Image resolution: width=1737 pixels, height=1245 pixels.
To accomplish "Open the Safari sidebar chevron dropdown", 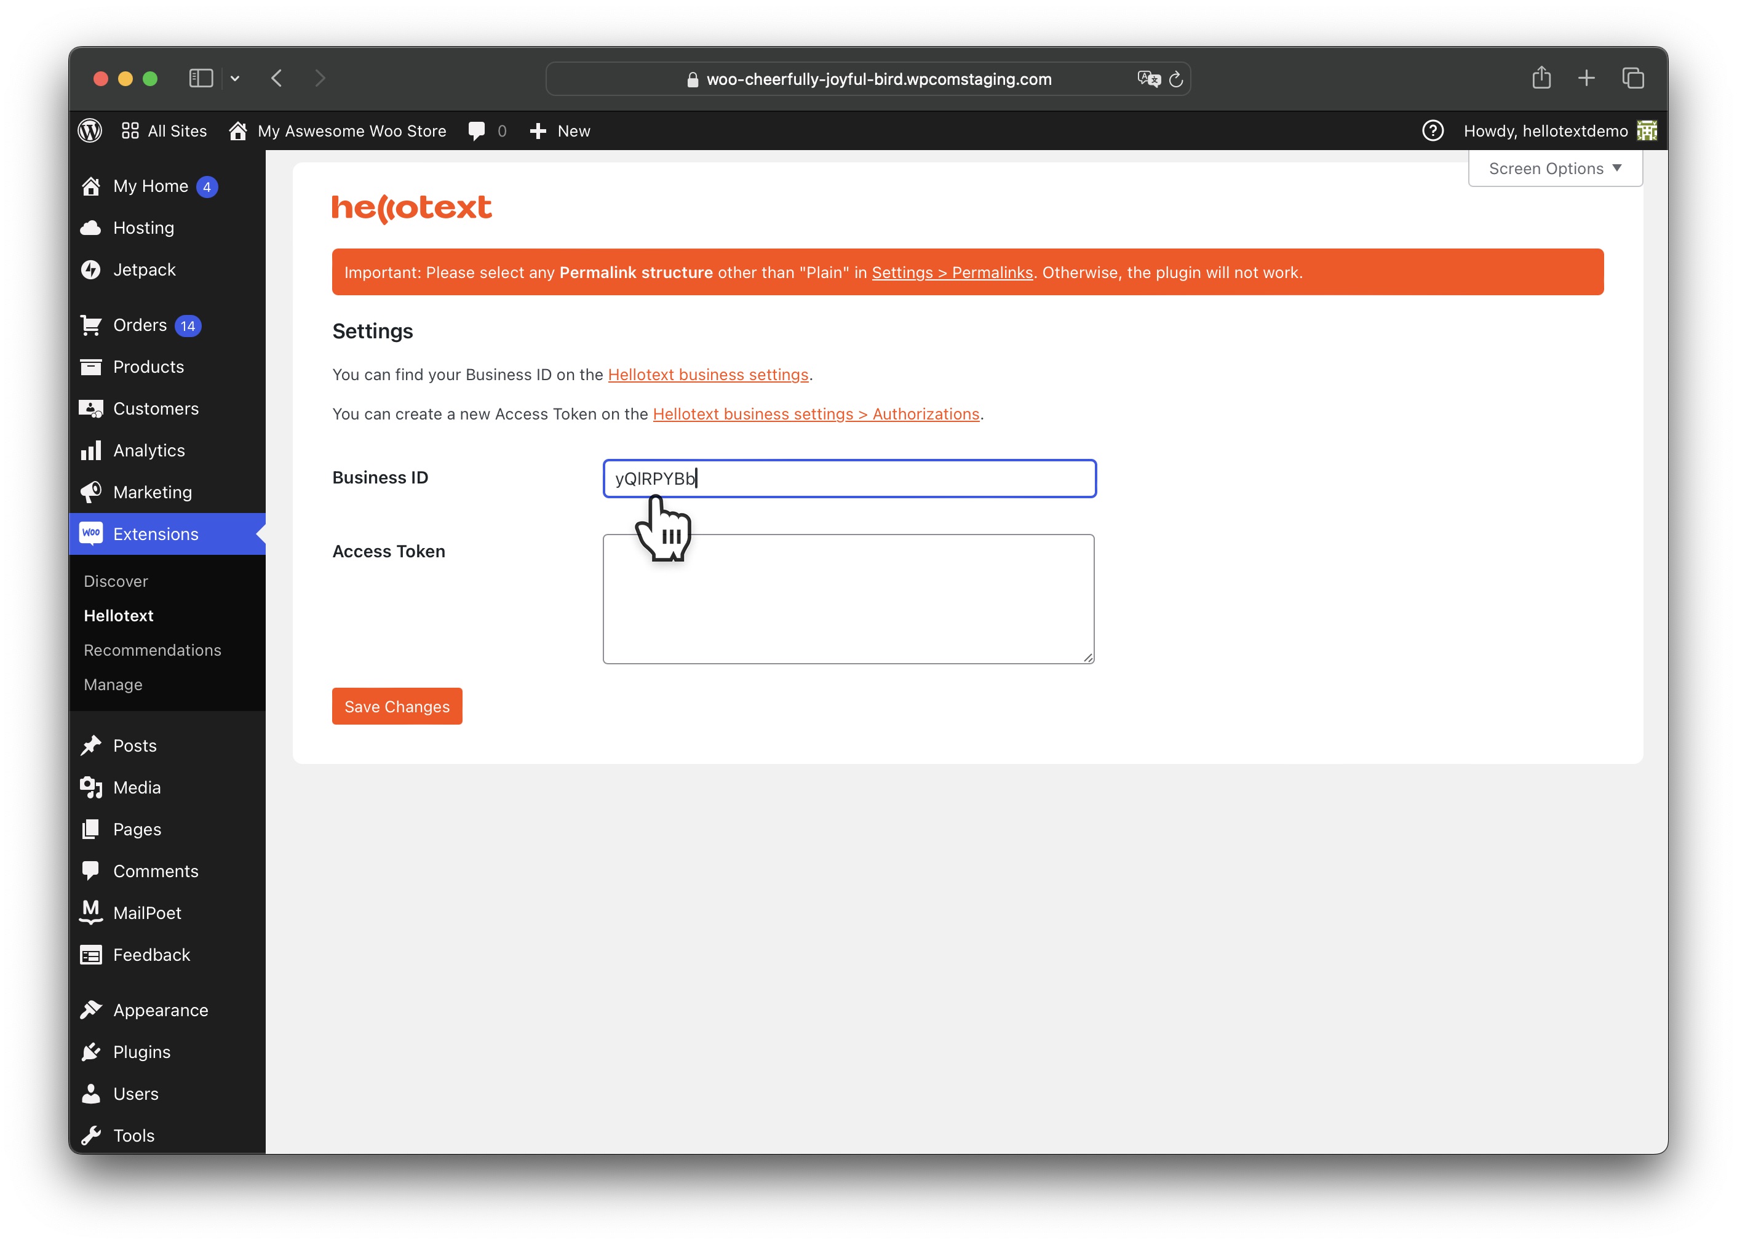I will pyautogui.click(x=235, y=78).
